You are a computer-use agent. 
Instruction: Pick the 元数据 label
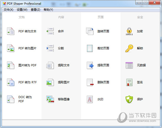[x=141, y=65]
